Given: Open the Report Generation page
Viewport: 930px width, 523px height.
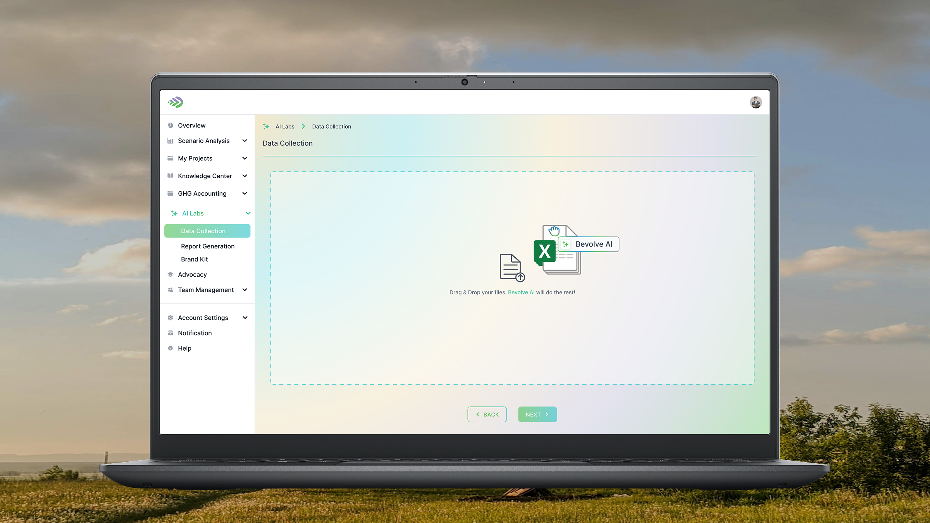Looking at the screenshot, I should point(207,246).
